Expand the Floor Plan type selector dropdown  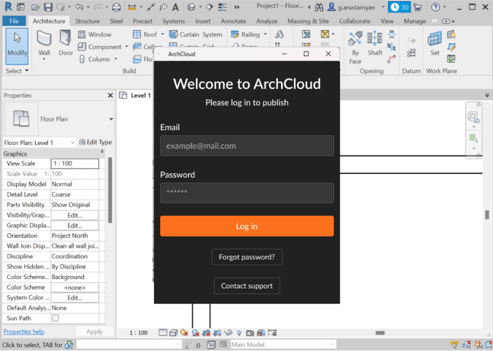click(x=111, y=119)
